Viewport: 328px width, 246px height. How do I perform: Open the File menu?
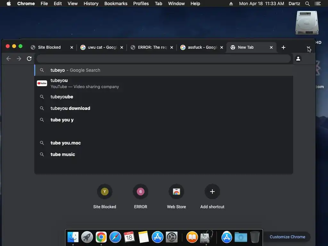44,4
